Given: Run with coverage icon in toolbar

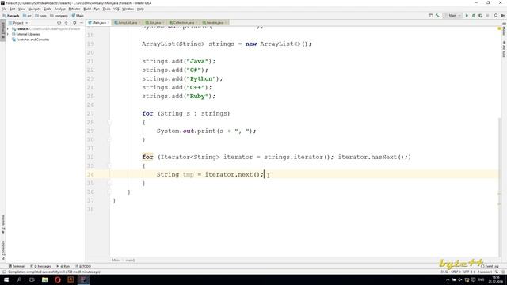Looking at the screenshot, I should coord(481,16).
